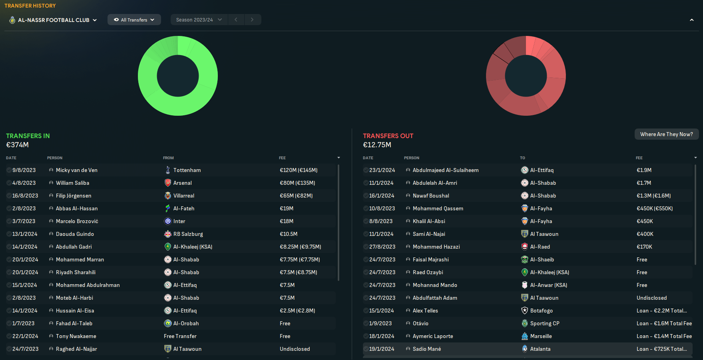
Task: Toggle the checkmark on Aymeric Laporte row
Action: coord(366,336)
